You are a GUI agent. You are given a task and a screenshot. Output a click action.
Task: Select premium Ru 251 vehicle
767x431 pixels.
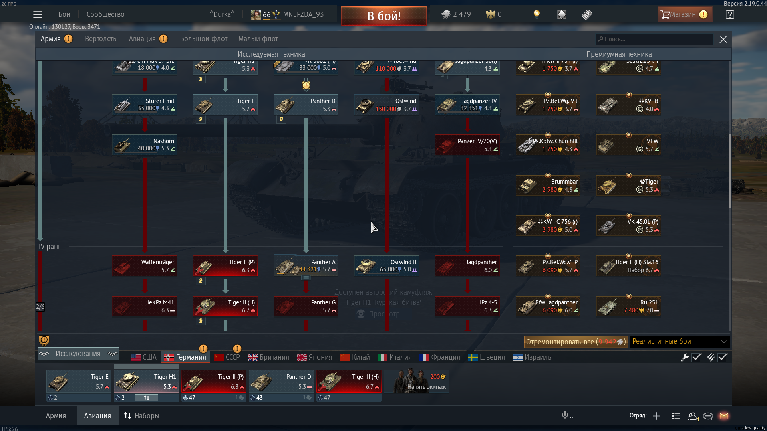click(629, 306)
